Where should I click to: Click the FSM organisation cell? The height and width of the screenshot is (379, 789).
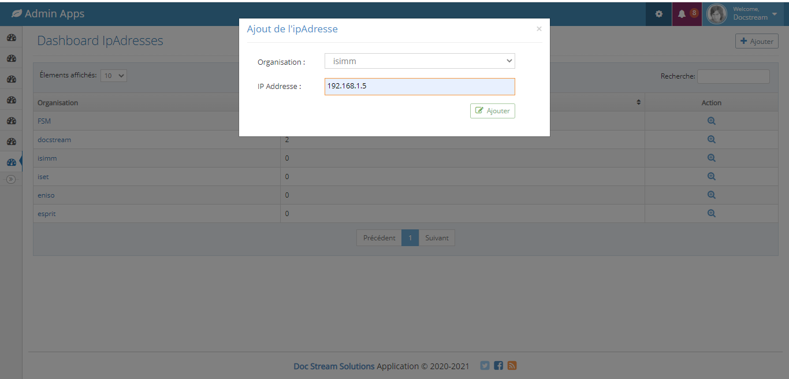(157, 121)
